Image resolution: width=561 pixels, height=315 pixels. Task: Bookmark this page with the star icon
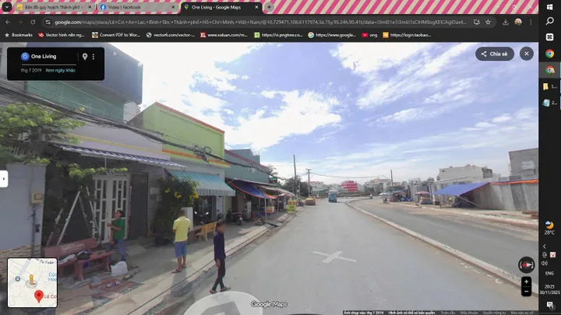pyautogui.click(x=488, y=22)
